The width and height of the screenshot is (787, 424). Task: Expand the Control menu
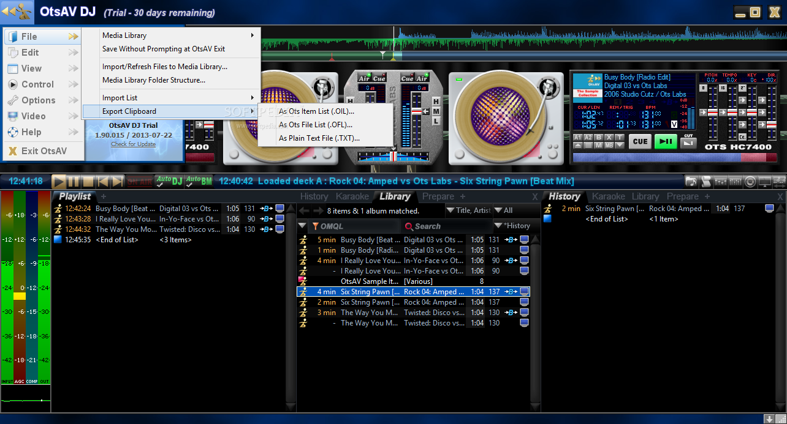click(42, 84)
